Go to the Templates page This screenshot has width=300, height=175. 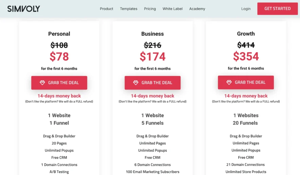[x=129, y=9]
